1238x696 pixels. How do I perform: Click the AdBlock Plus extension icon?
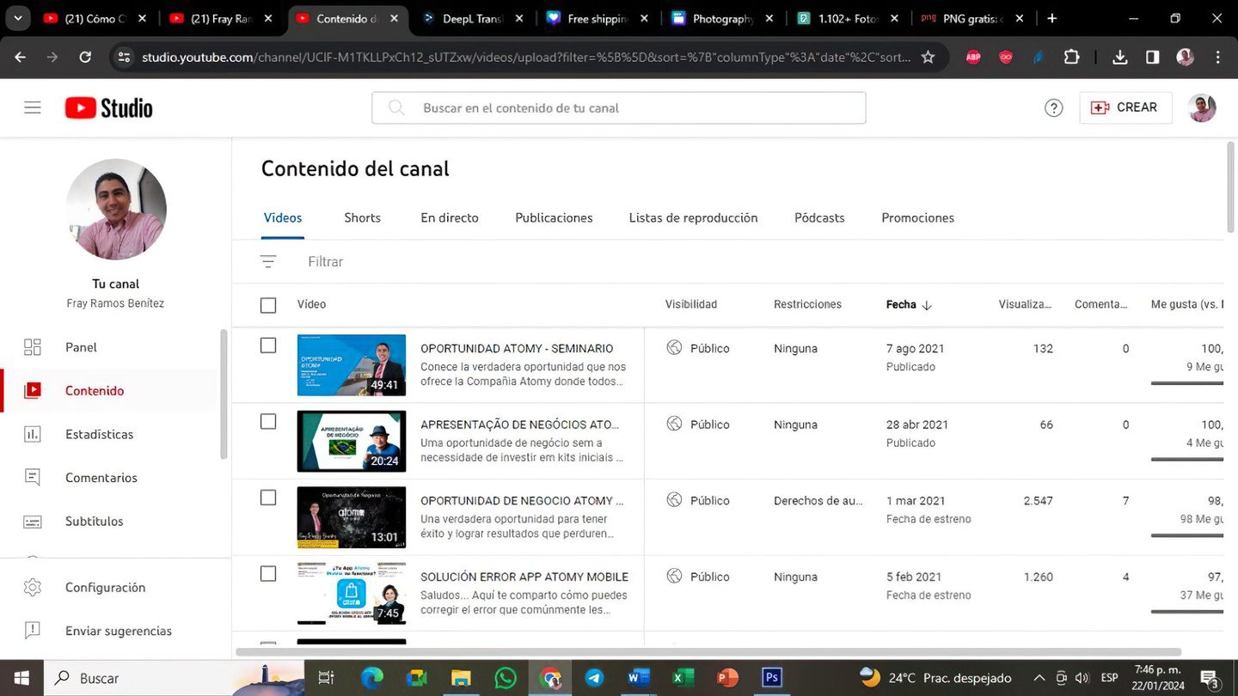click(973, 57)
